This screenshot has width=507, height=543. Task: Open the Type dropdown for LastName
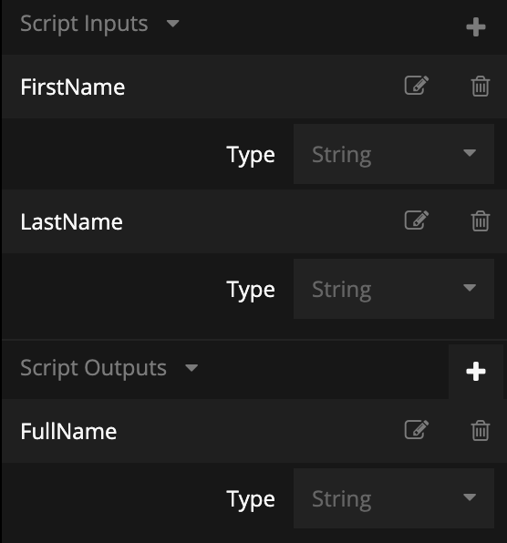click(x=394, y=289)
